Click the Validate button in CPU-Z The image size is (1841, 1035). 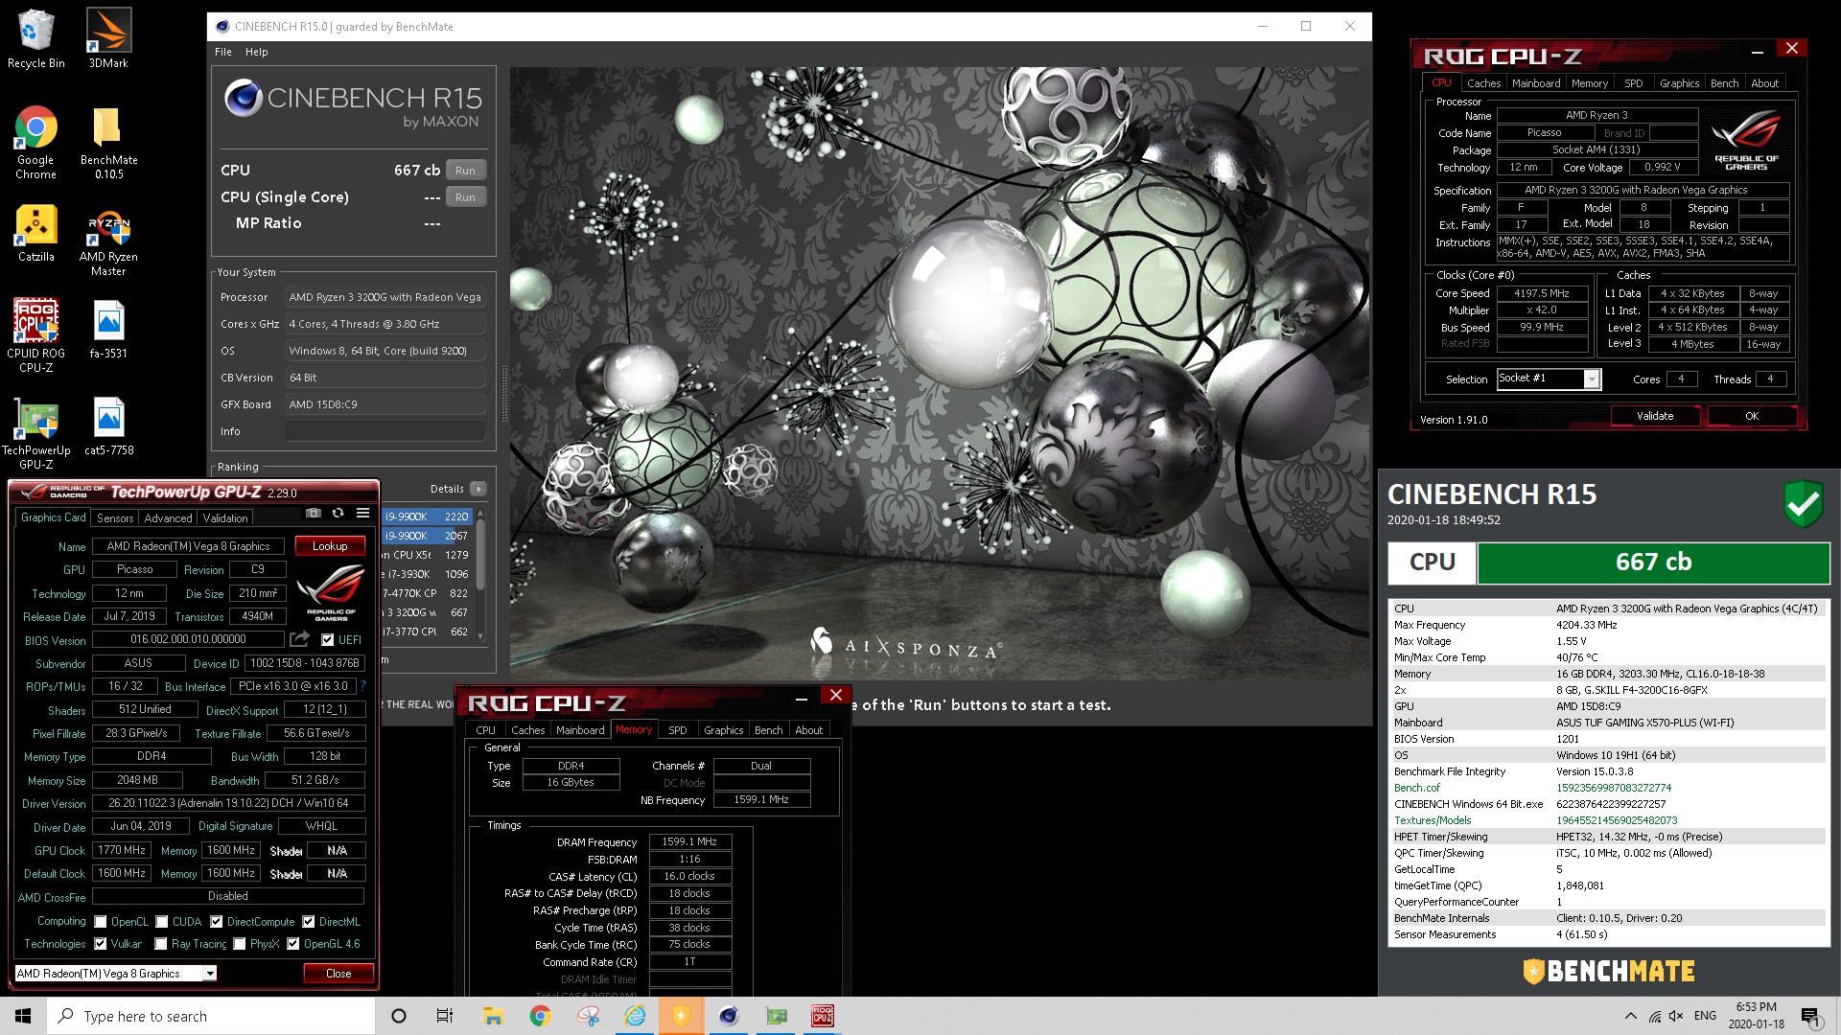coord(1655,416)
